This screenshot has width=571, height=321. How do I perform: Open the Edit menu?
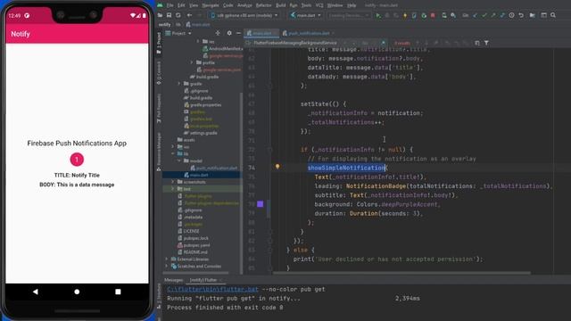pyautogui.click(x=181, y=5)
